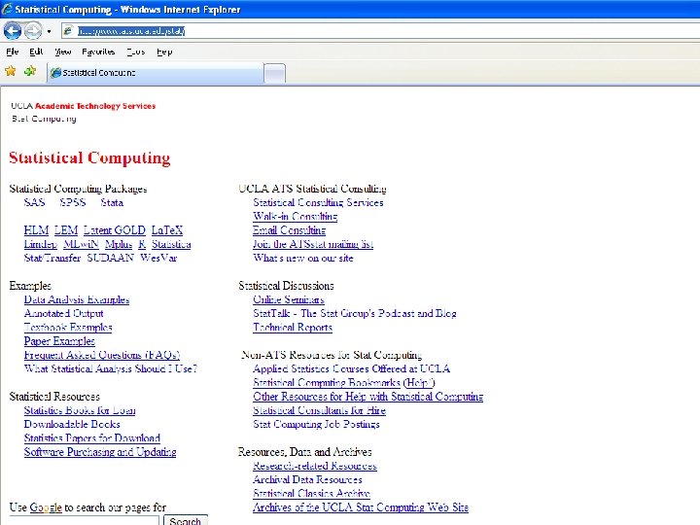
Task: Click the Add to Favorites icon
Action: tap(30, 71)
